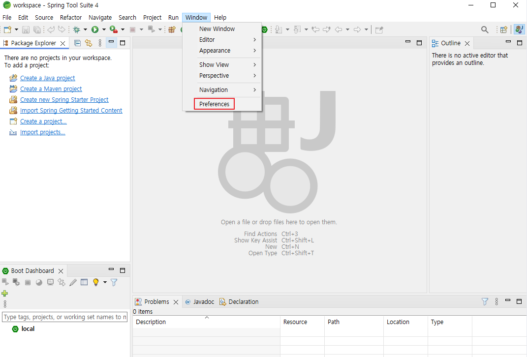Click the Relaunch icon in the main toolbar
The height and width of the screenshot is (357, 527).
(152, 30)
